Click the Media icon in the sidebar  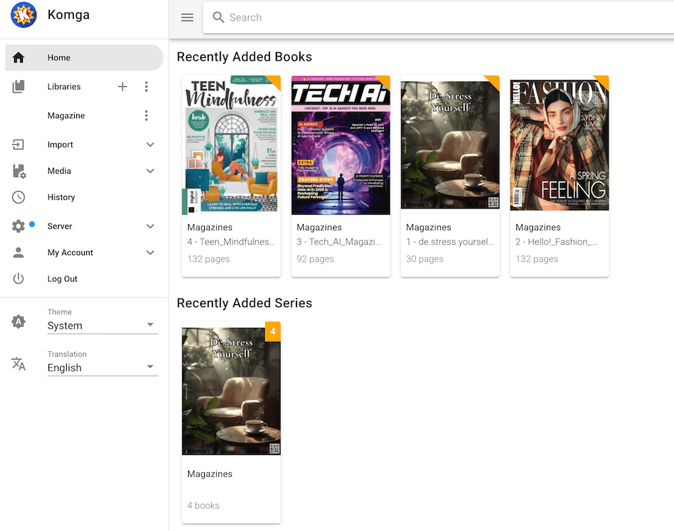(x=19, y=170)
